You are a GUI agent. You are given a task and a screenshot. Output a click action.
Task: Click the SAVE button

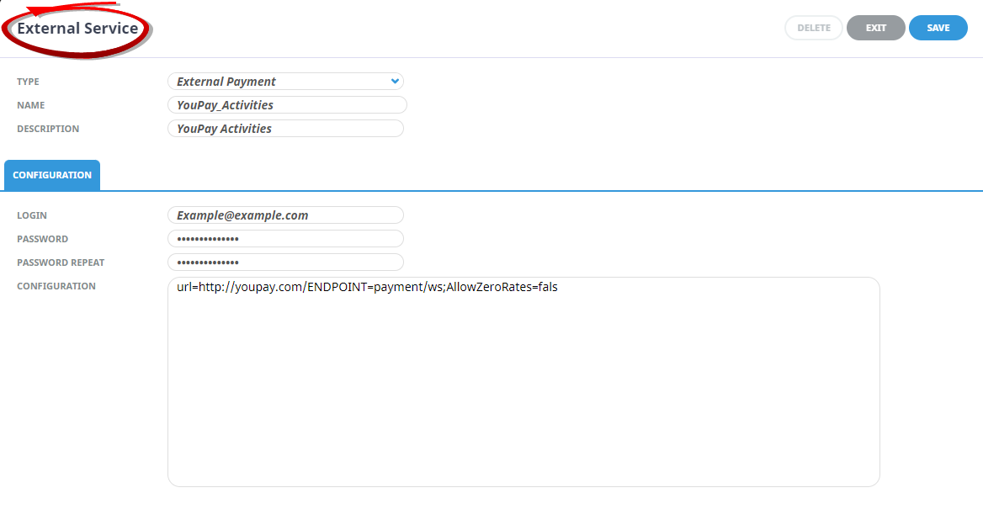pos(938,28)
